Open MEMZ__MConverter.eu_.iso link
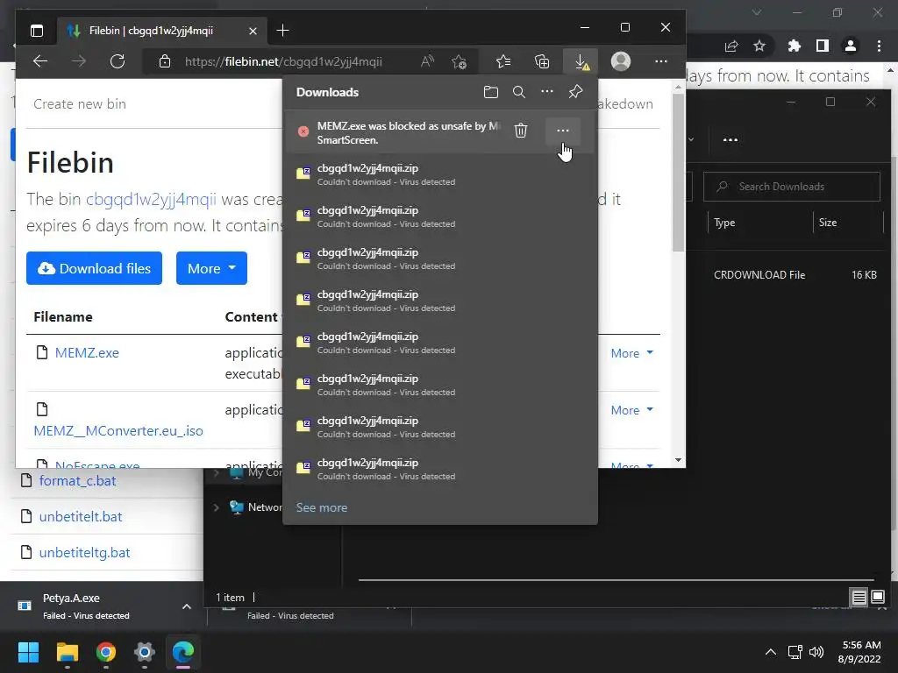 (118, 431)
